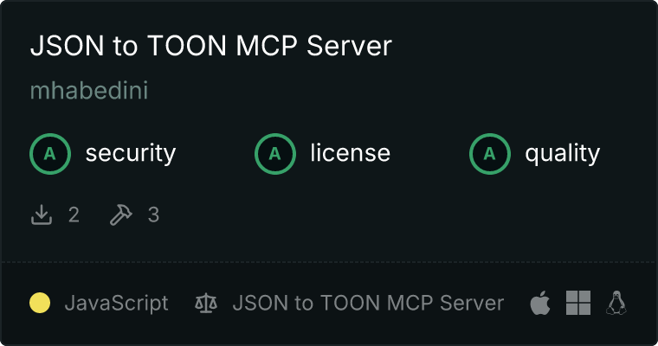
Task: Click the Linux penguin platform icon
Action: (x=616, y=303)
